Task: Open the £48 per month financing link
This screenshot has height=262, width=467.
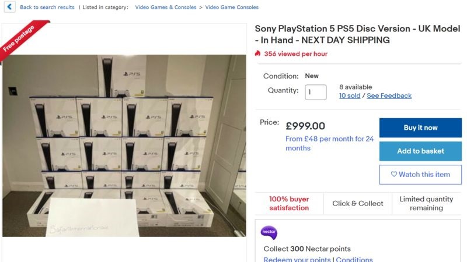Action: [x=329, y=143]
